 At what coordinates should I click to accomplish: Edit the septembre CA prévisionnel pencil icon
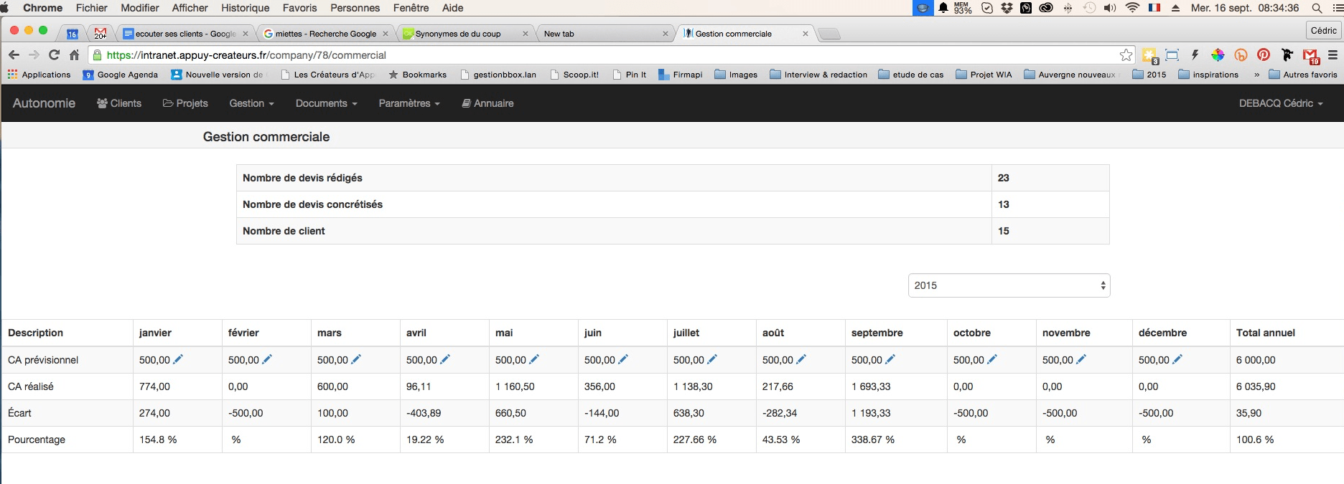tap(890, 359)
